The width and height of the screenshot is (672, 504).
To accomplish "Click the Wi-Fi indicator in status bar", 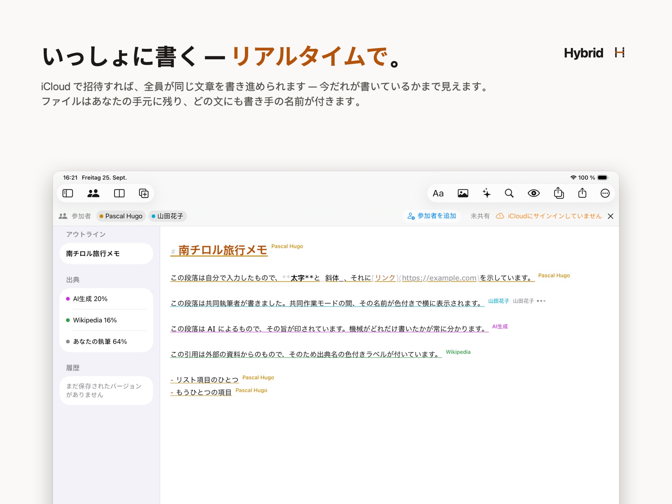I will 573,178.
